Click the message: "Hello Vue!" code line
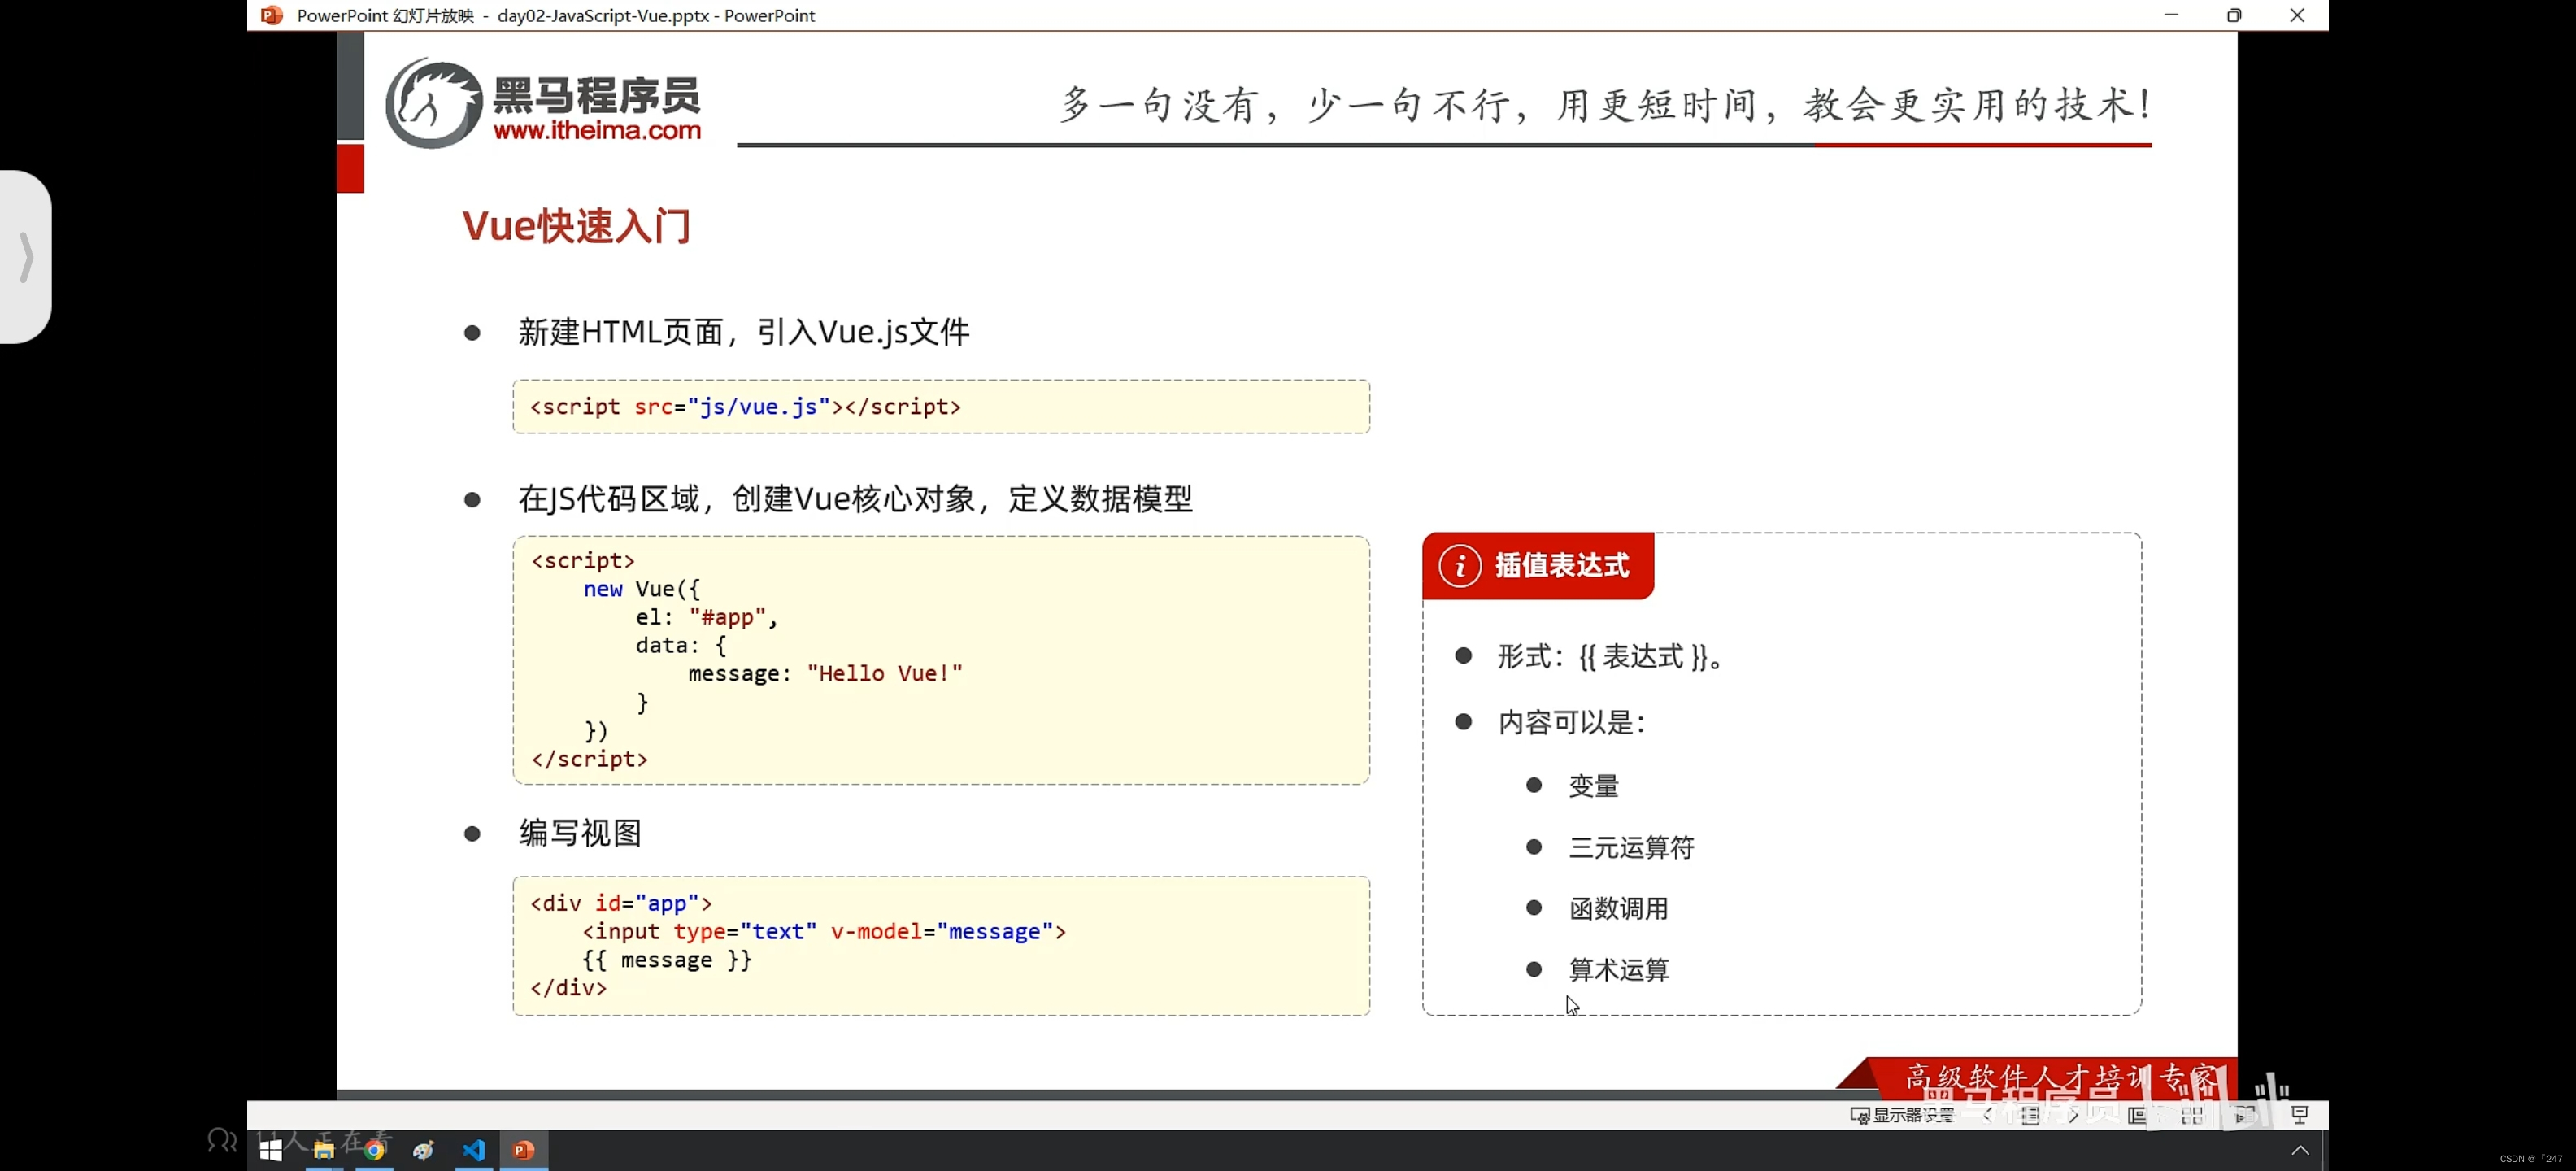Image resolution: width=2576 pixels, height=1171 pixels. pyautogui.click(x=825, y=673)
